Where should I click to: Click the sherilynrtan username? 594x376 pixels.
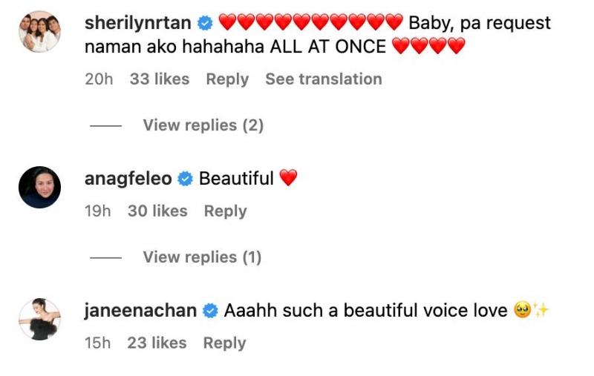pos(139,23)
